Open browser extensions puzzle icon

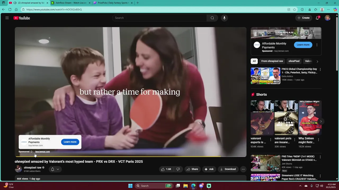click(x=302, y=9)
